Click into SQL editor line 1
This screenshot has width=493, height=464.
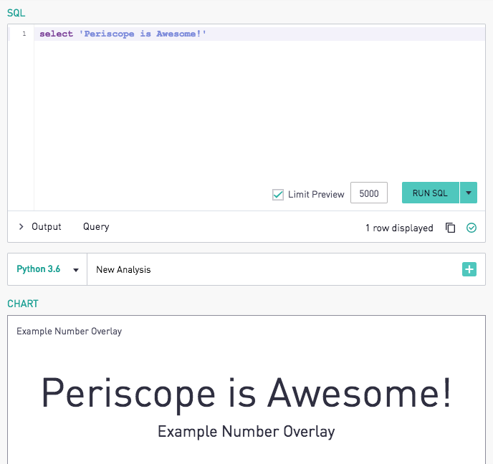pyautogui.click(x=259, y=34)
